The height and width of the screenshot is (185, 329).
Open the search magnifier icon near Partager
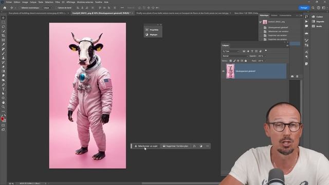313,8
